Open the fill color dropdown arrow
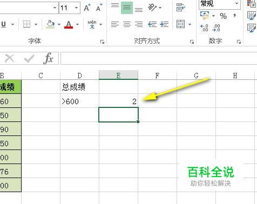This screenshot has width=257, height=204. tap(59, 24)
